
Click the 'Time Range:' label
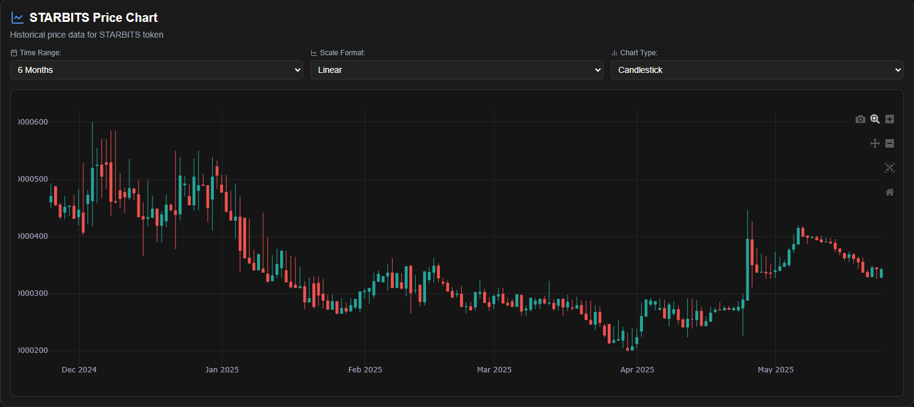(x=41, y=53)
